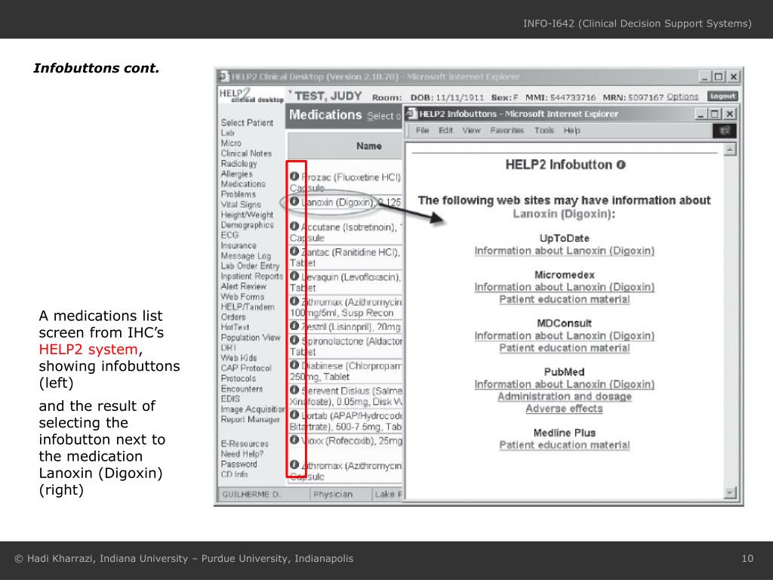Open Micromedex Patient education material link
This screenshot has width=773, height=580.
pyautogui.click(x=565, y=300)
